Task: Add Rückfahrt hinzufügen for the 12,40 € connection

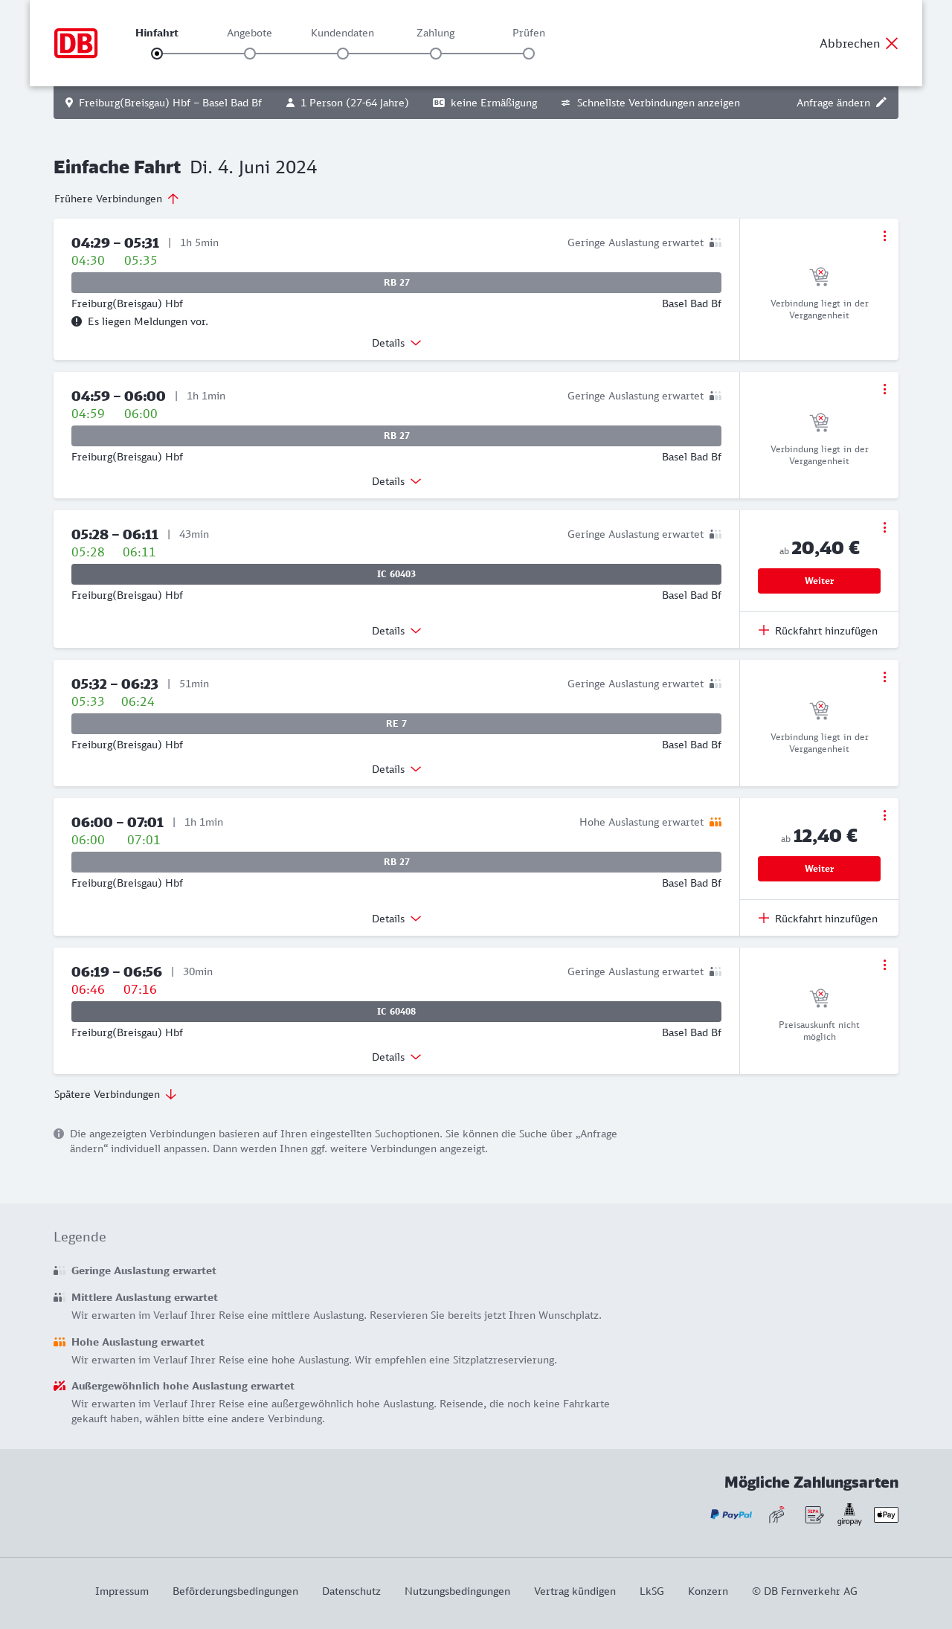Action: [818, 919]
